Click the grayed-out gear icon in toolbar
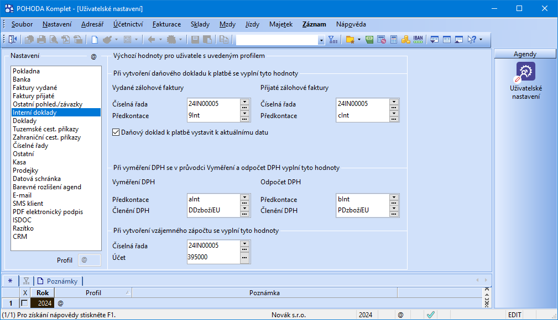Screen dimensions: 558x320 171,40
